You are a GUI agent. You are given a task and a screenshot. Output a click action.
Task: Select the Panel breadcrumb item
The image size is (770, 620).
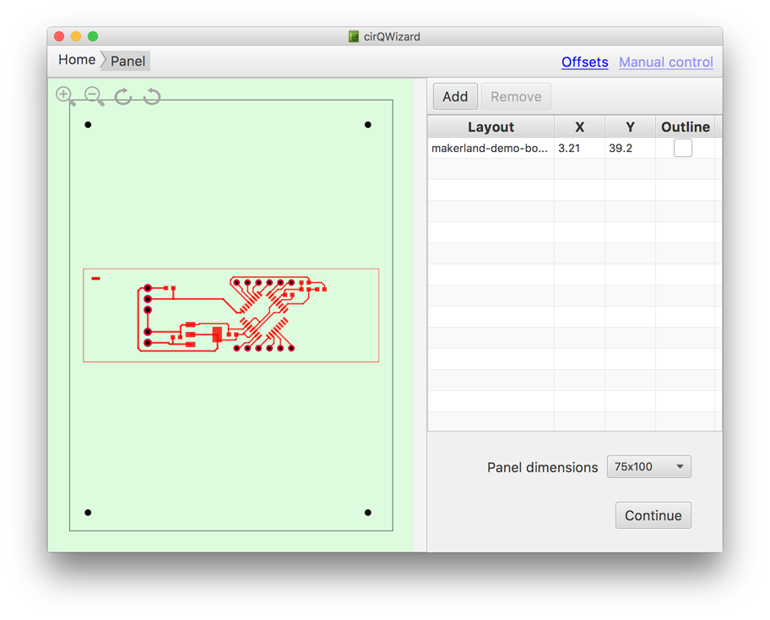tap(127, 61)
